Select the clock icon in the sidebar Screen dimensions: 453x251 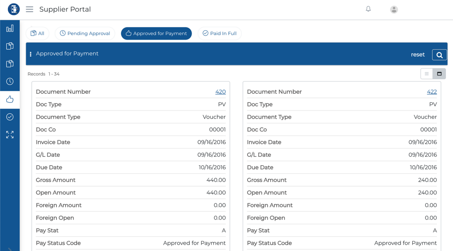point(10,82)
